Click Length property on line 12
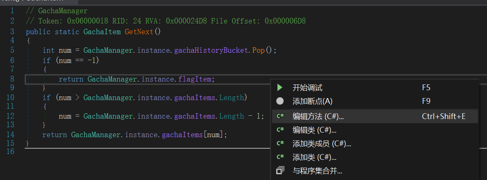Screen dimensions: 487x180 point(232,116)
